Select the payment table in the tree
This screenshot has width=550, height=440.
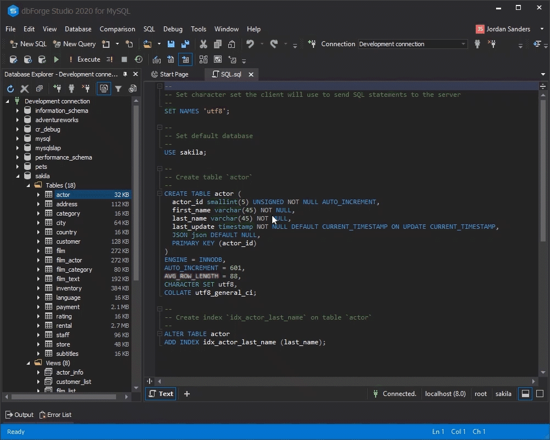point(68,307)
